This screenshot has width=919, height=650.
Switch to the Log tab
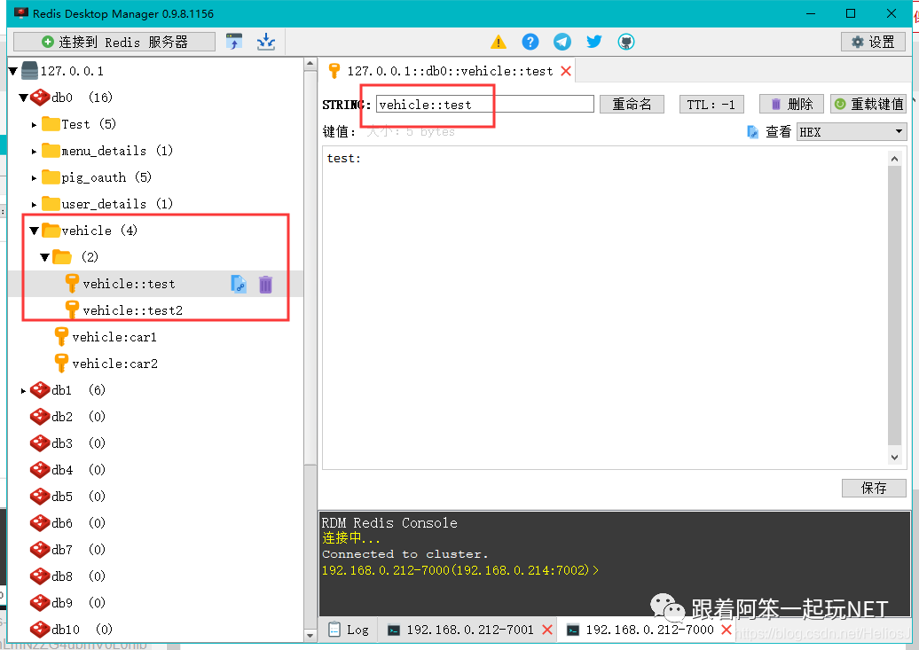point(349,630)
